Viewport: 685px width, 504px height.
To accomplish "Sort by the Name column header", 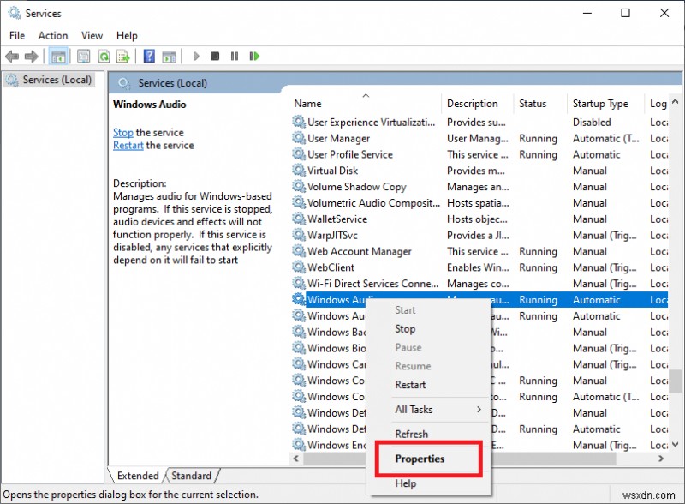I will click(x=366, y=104).
